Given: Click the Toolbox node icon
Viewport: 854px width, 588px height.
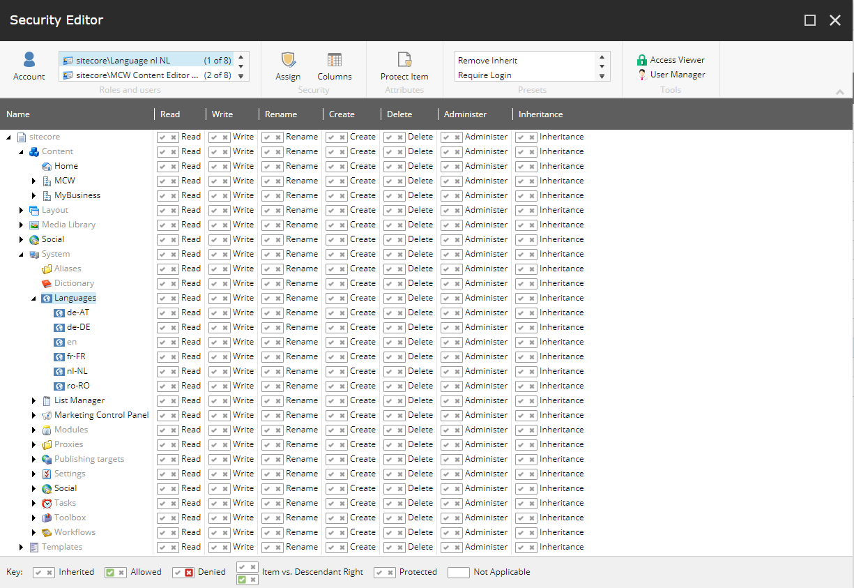Looking at the screenshot, I should (47, 518).
